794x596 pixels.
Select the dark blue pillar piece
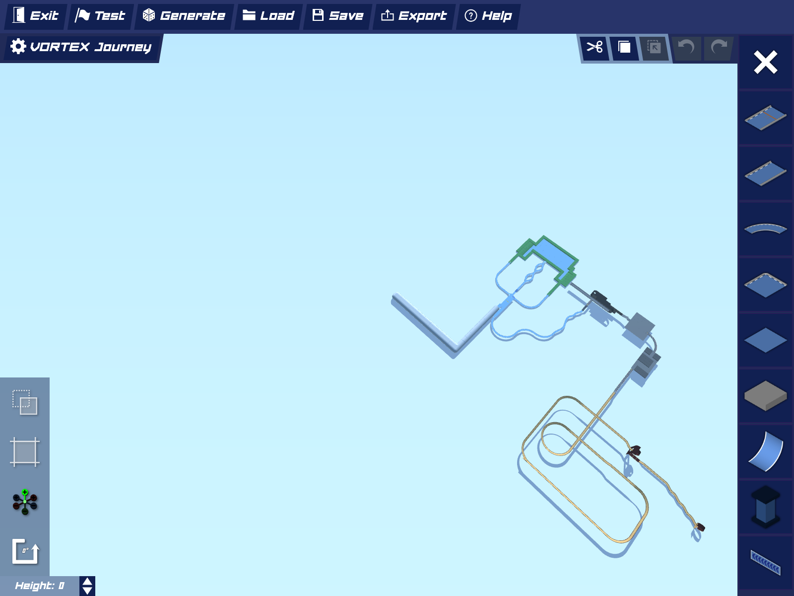click(x=766, y=507)
